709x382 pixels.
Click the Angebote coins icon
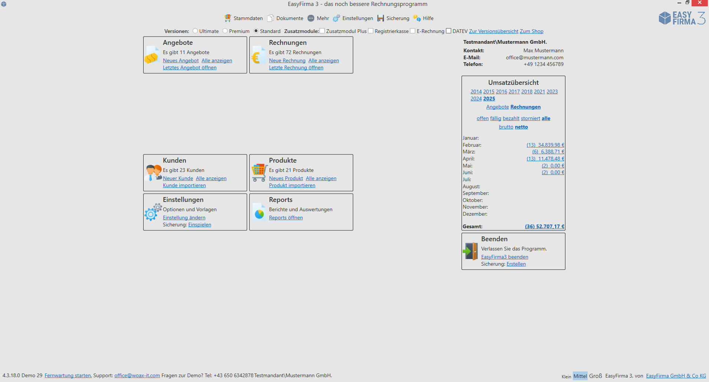(x=151, y=56)
